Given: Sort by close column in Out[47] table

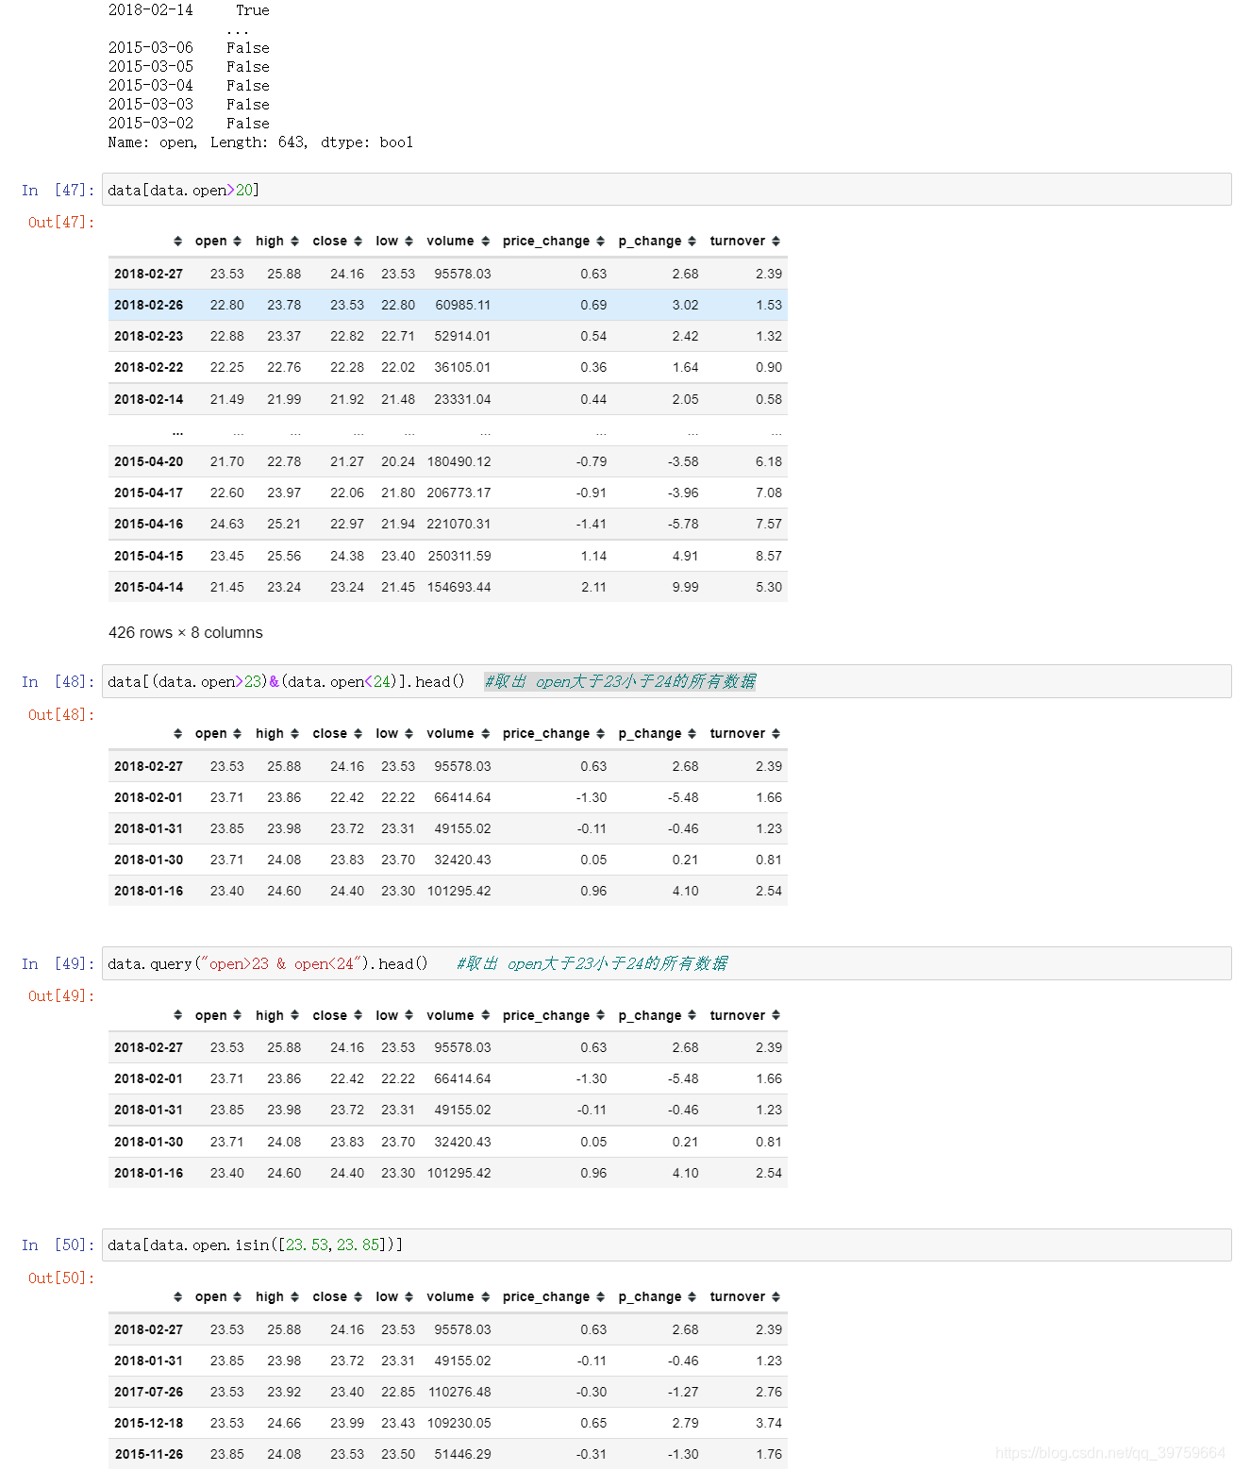Looking at the screenshot, I should pos(358,242).
